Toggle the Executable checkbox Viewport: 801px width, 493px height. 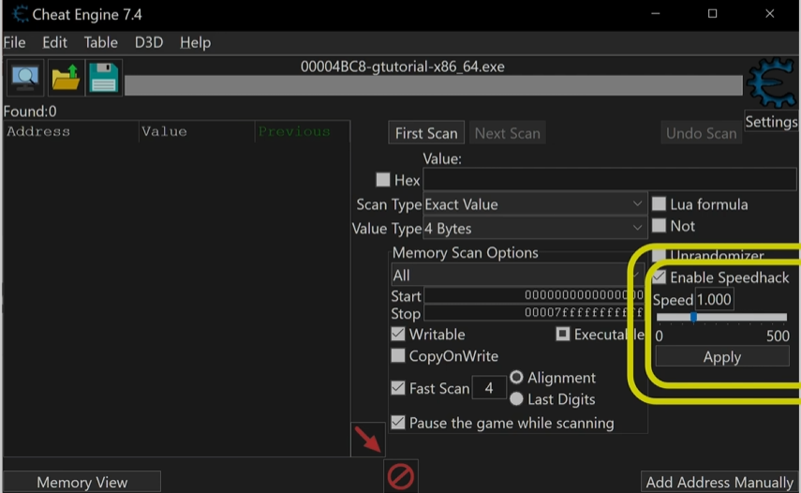[x=562, y=334]
